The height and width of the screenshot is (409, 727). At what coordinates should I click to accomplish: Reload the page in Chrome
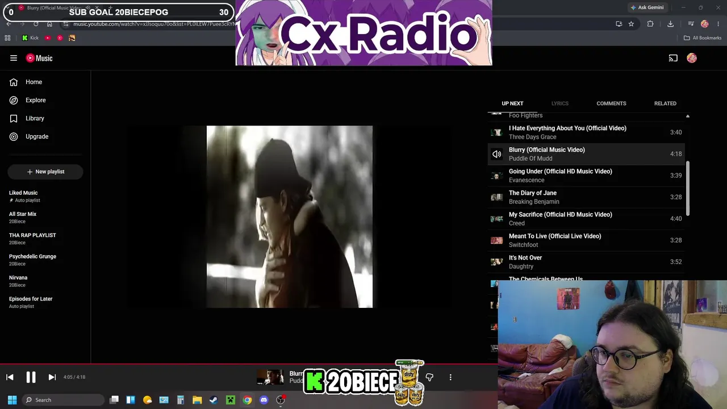36,24
